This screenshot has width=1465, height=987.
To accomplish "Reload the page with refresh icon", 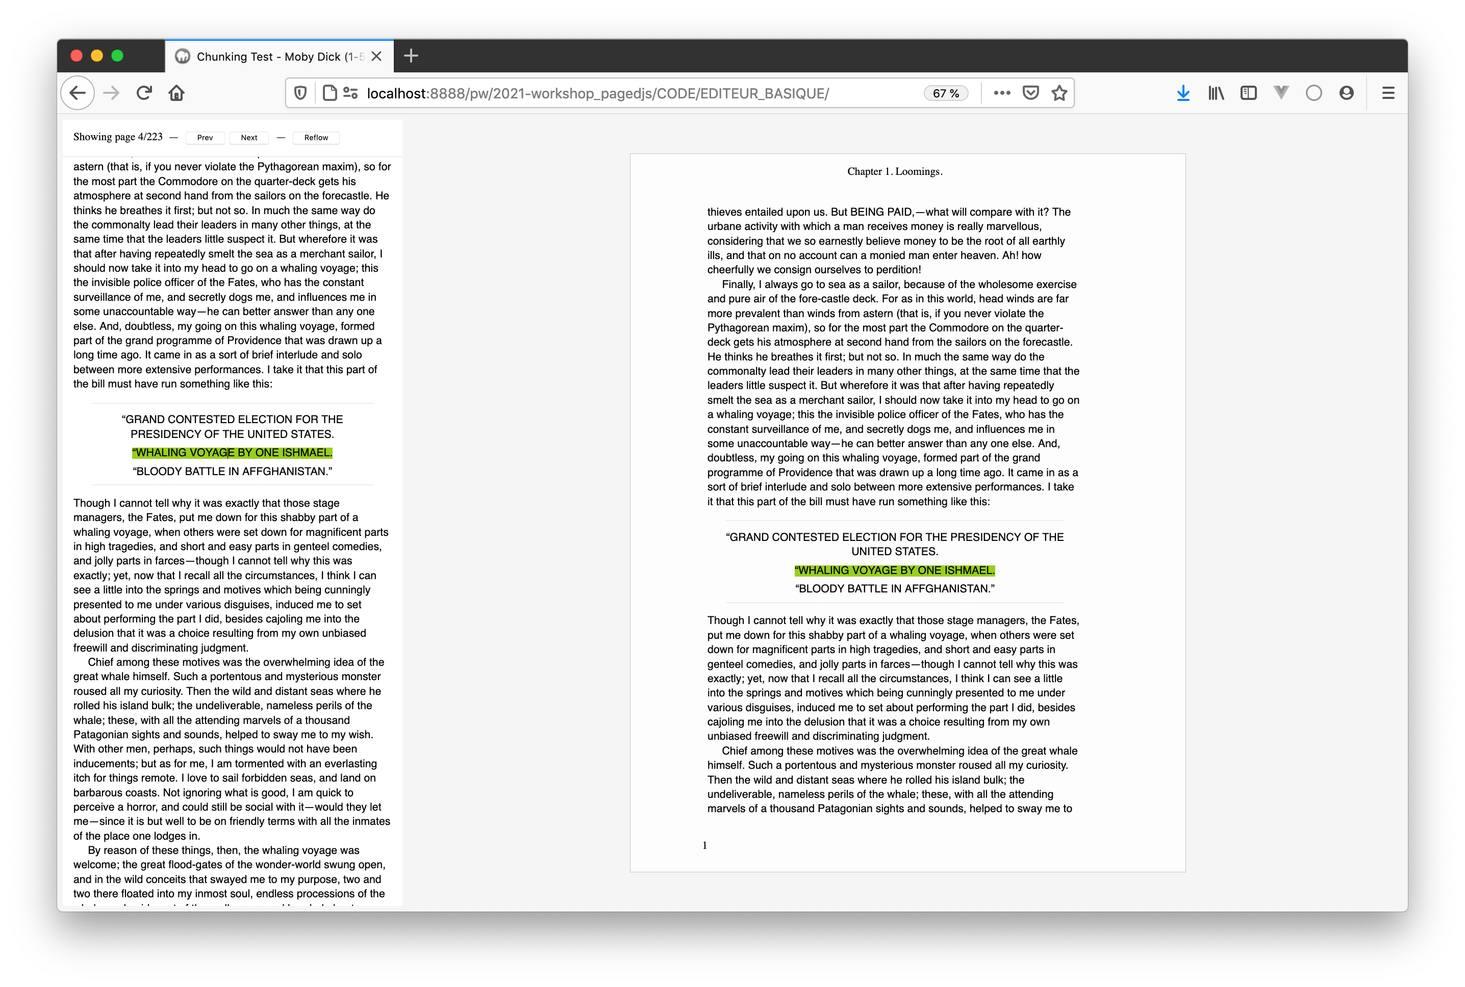I will [144, 93].
